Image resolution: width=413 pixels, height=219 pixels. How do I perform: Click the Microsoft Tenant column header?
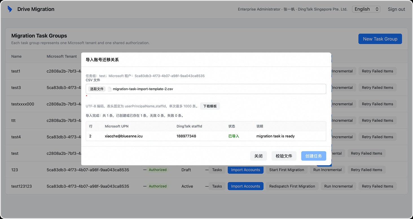62,56
